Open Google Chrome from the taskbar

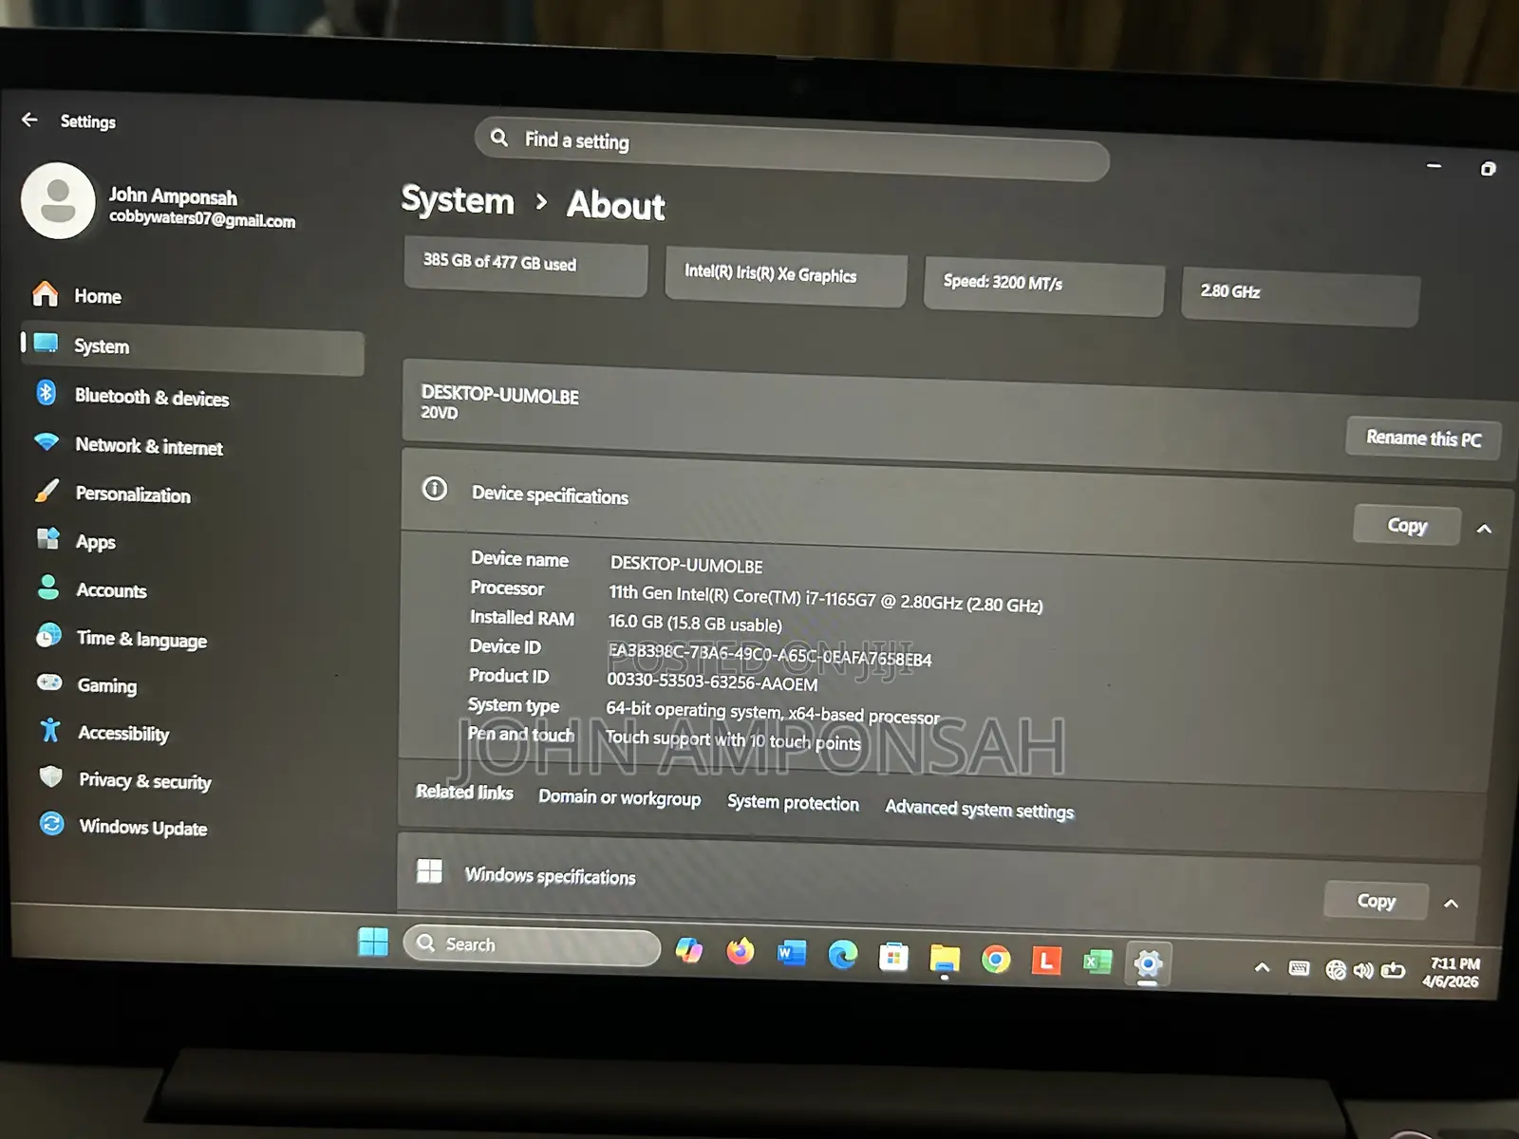[x=996, y=961]
